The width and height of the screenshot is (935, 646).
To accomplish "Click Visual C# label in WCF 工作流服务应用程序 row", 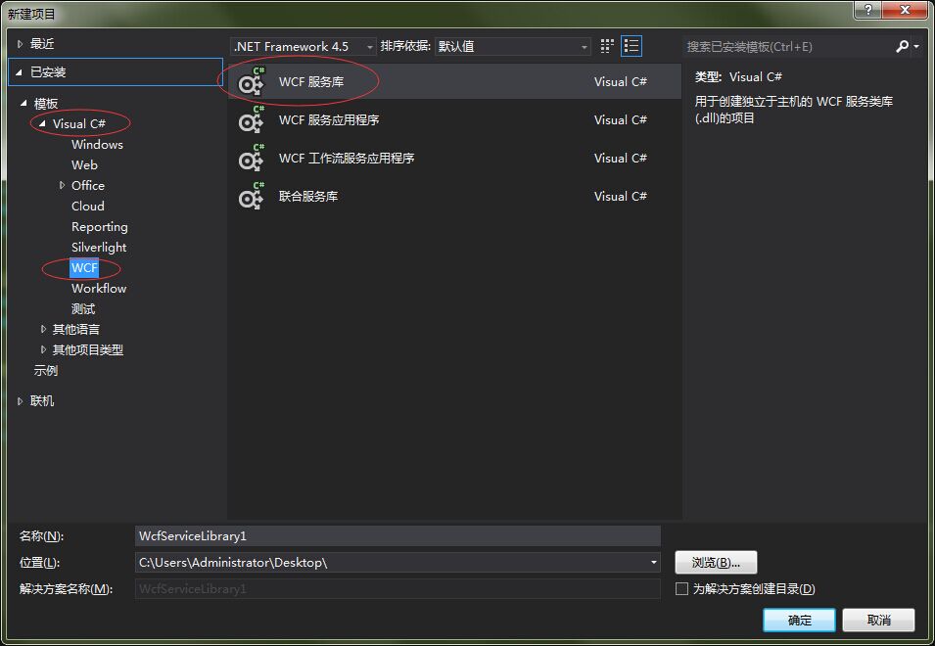I will (x=620, y=158).
